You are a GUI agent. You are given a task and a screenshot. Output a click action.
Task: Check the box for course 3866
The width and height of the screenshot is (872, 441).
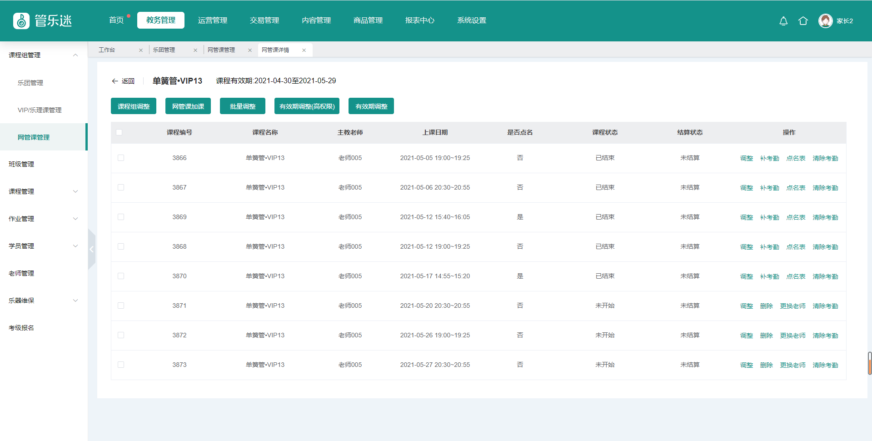(121, 158)
